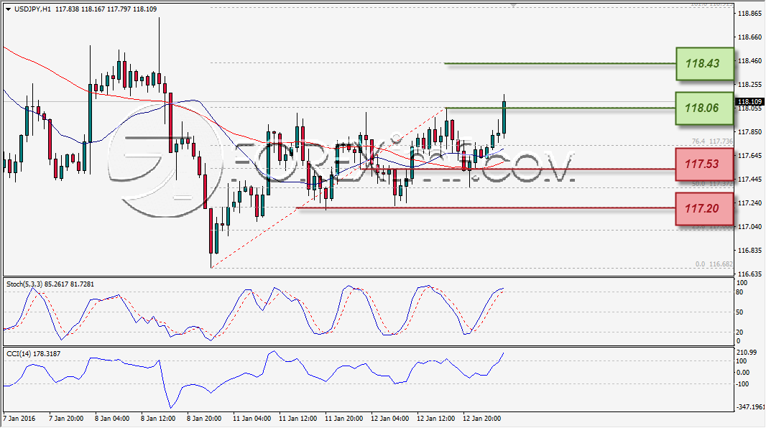Viewport: 766px width, 428px height.
Task: Click the Fibonacci 76.4 117.736 level label
Action: 712,141
